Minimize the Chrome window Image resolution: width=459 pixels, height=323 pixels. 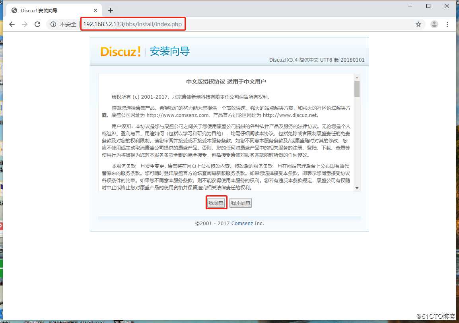(x=410, y=6)
